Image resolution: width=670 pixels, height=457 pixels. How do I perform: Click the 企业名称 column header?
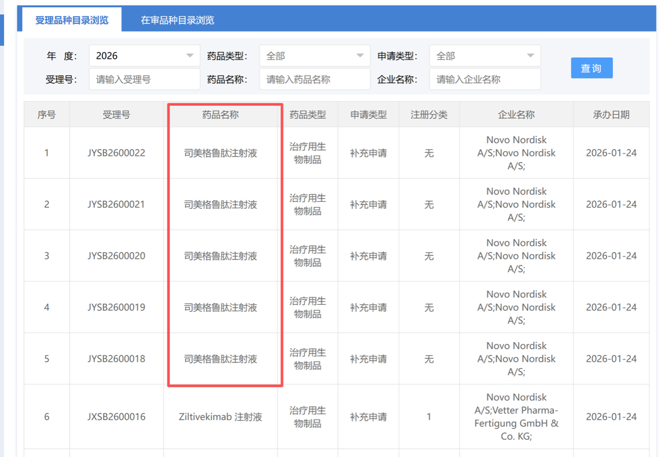(x=516, y=114)
